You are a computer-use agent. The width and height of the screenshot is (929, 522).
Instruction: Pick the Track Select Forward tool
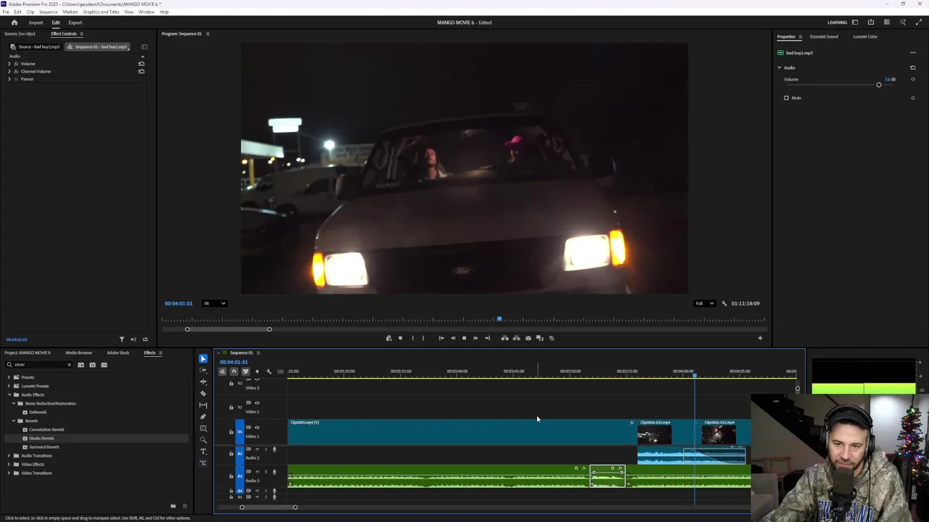click(203, 370)
